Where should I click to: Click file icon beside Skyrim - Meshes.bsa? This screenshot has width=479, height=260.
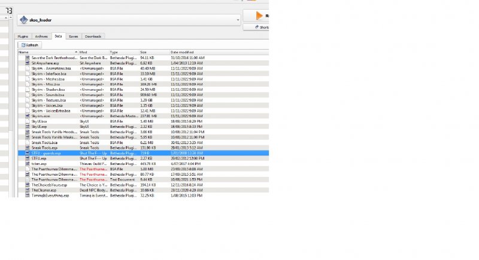27,79
